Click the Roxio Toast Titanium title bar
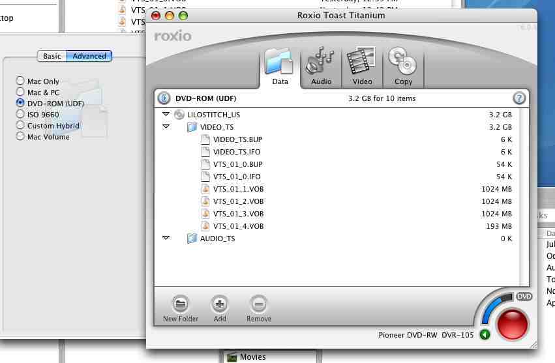The width and height of the screenshot is (555, 363). (x=341, y=16)
